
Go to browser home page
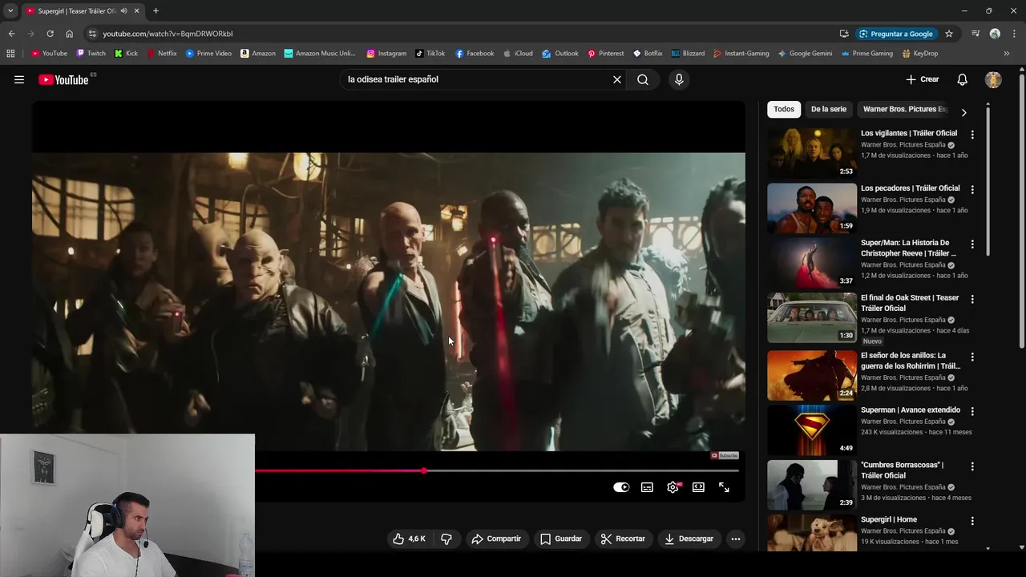(69, 34)
